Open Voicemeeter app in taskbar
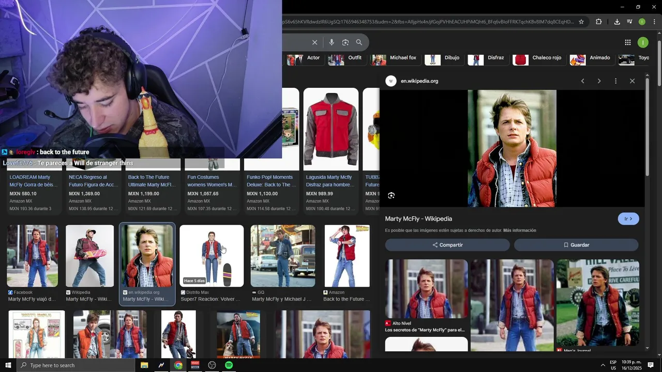This screenshot has height=372, width=662. pos(195,365)
